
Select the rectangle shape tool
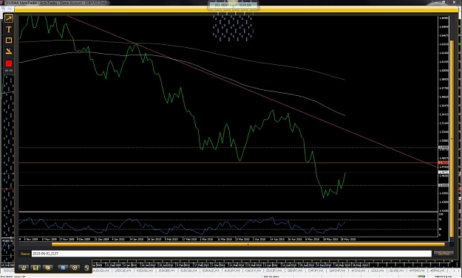[9, 41]
